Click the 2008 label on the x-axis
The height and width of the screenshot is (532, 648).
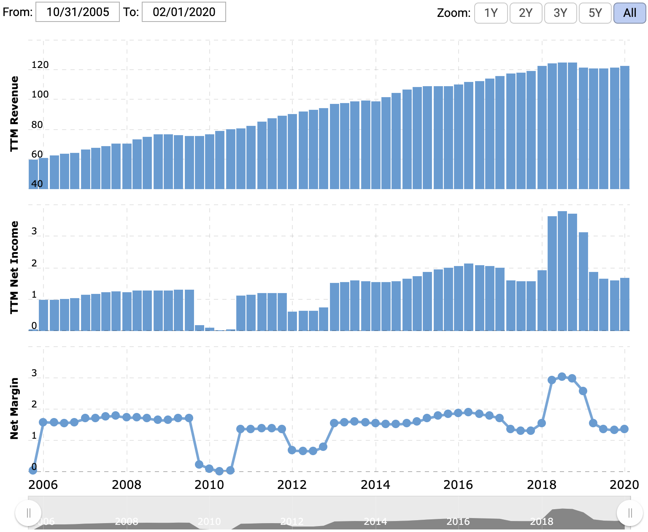point(127,485)
